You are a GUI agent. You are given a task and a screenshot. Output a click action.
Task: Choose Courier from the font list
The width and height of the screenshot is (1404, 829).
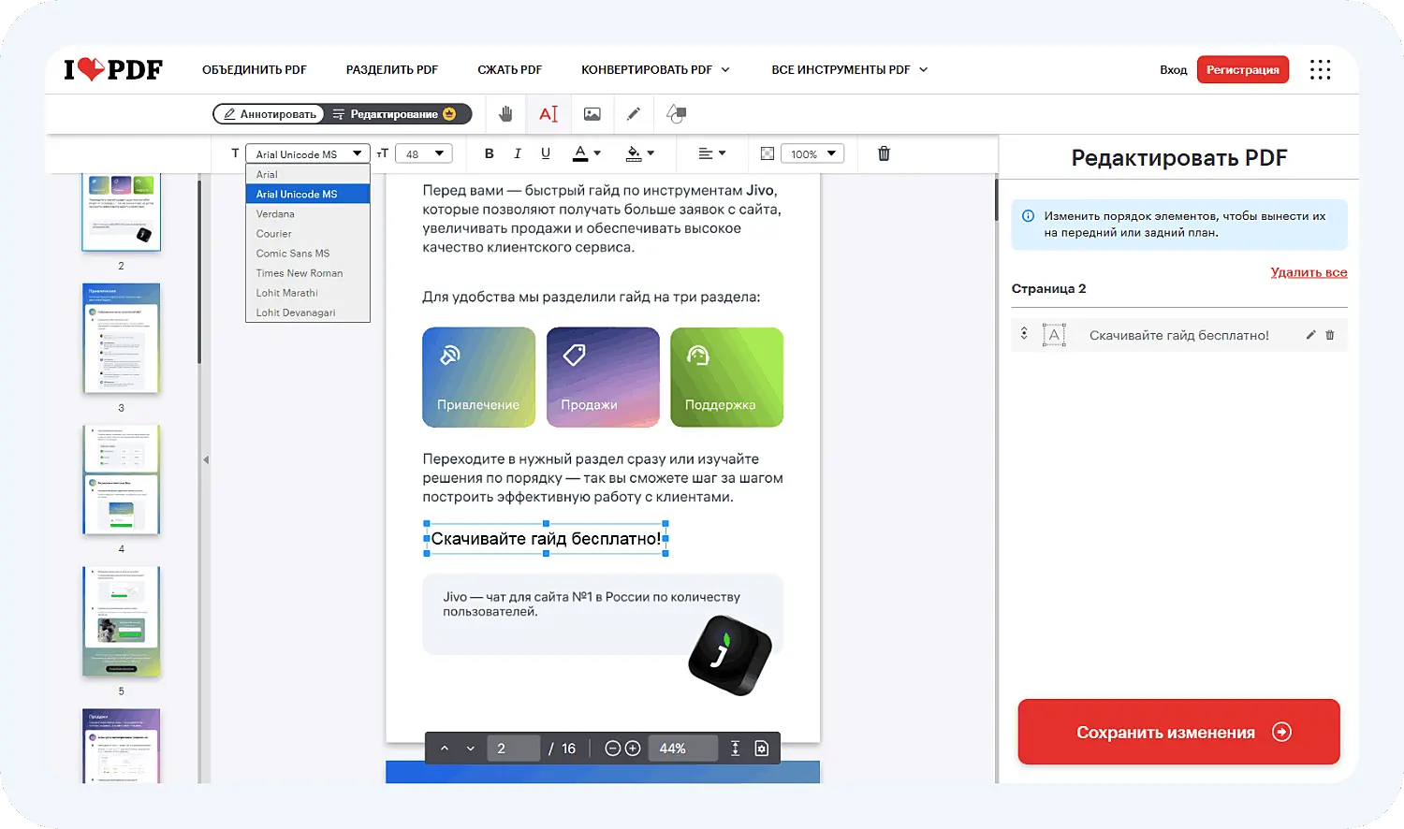tap(308, 234)
